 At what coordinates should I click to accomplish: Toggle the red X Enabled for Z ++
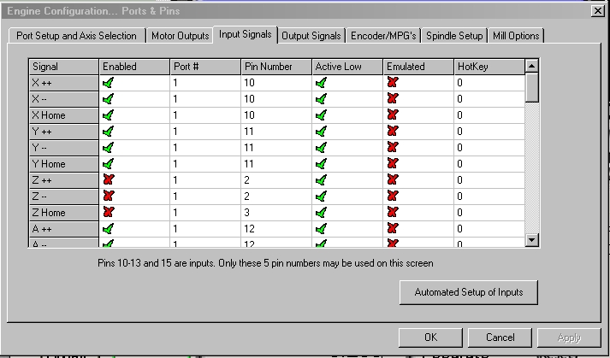[x=108, y=180]
